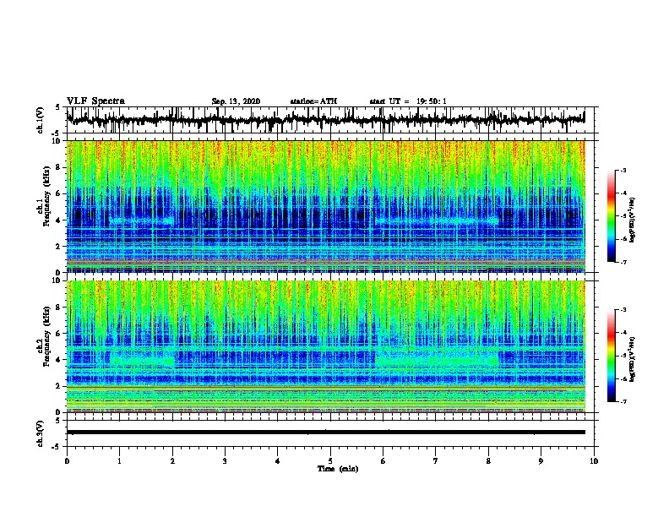Click the ch.2 spectrogram color bar
669x517 pixels.
612,356
